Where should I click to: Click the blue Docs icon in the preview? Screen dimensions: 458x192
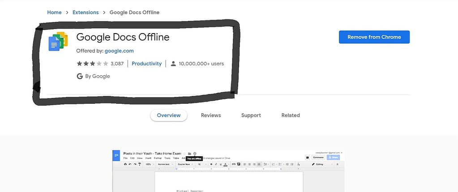pyautogui.click(x=116, y=155)
